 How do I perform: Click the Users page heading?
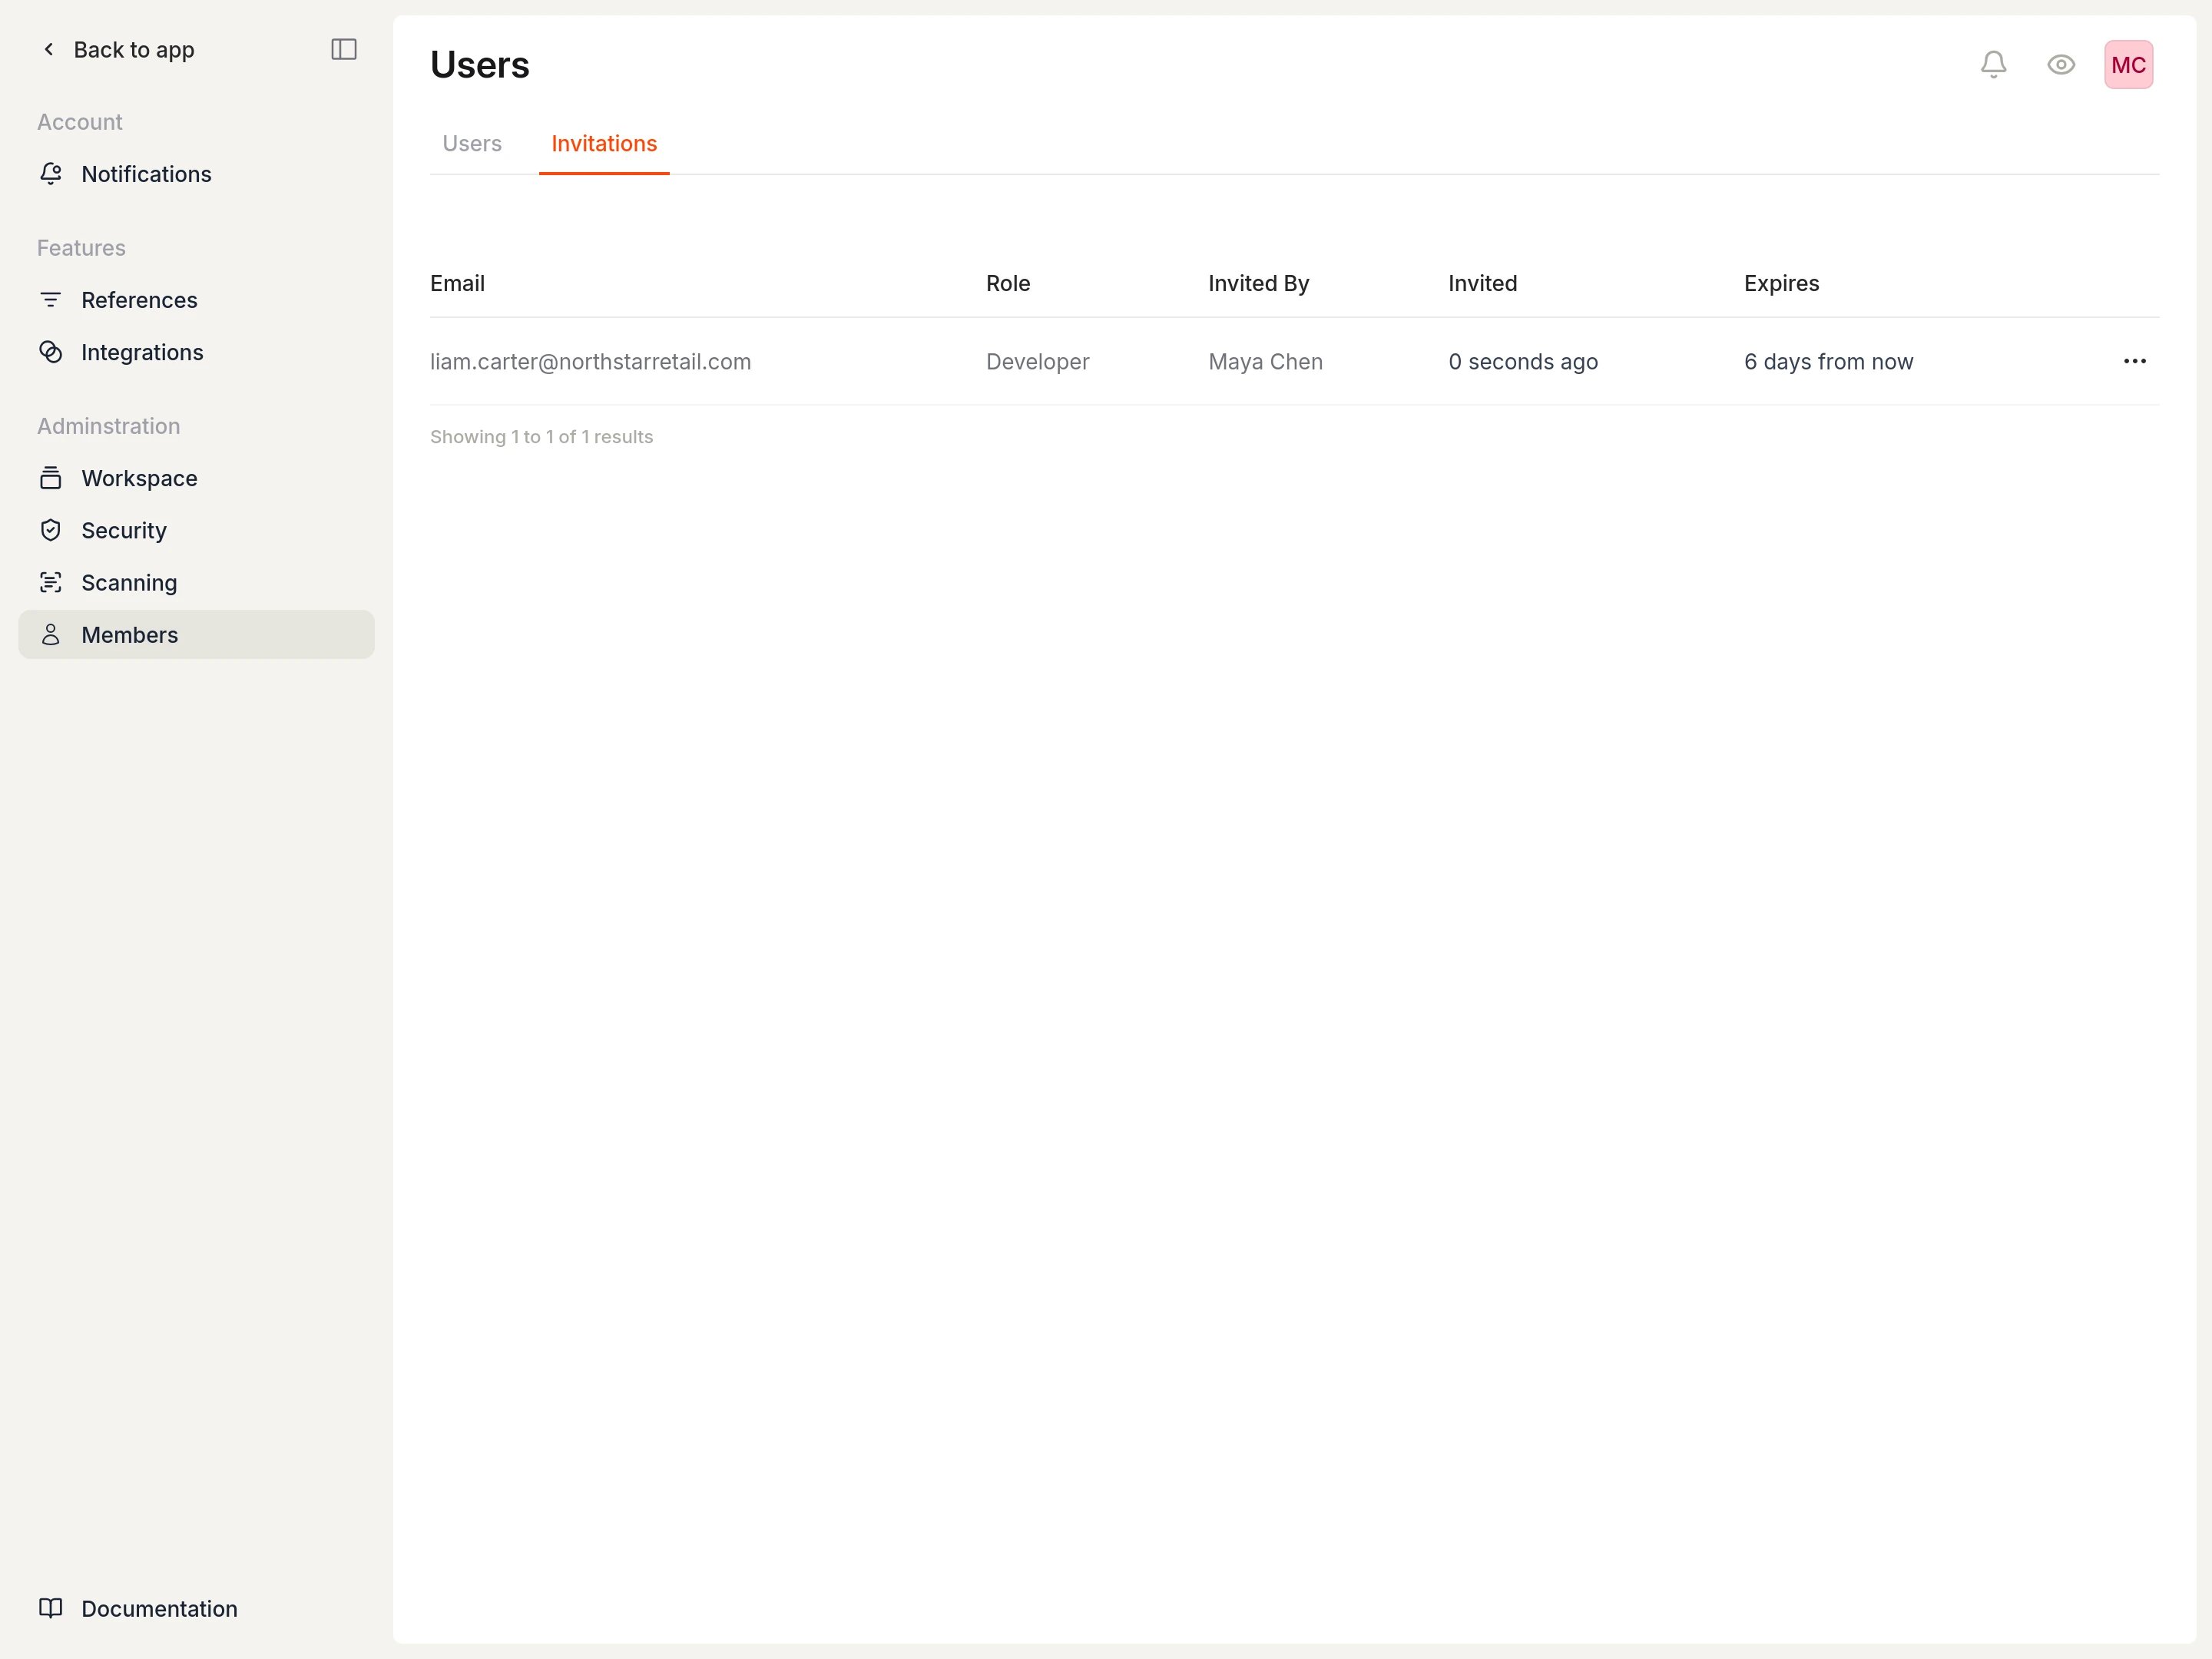480,65
